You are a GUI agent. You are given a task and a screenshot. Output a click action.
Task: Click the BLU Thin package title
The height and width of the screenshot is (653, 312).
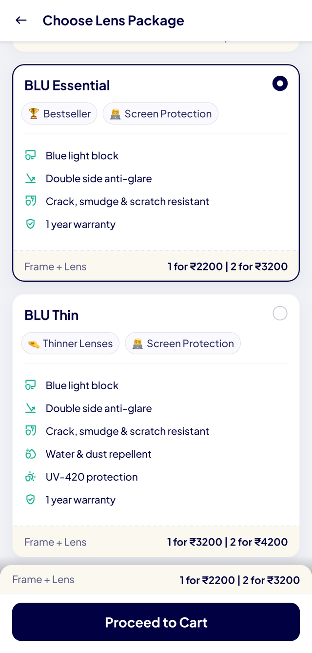(x=51, y=315)
